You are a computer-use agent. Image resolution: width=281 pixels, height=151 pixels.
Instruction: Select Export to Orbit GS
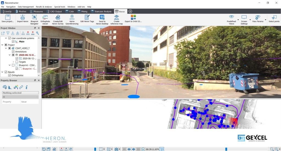133,17
